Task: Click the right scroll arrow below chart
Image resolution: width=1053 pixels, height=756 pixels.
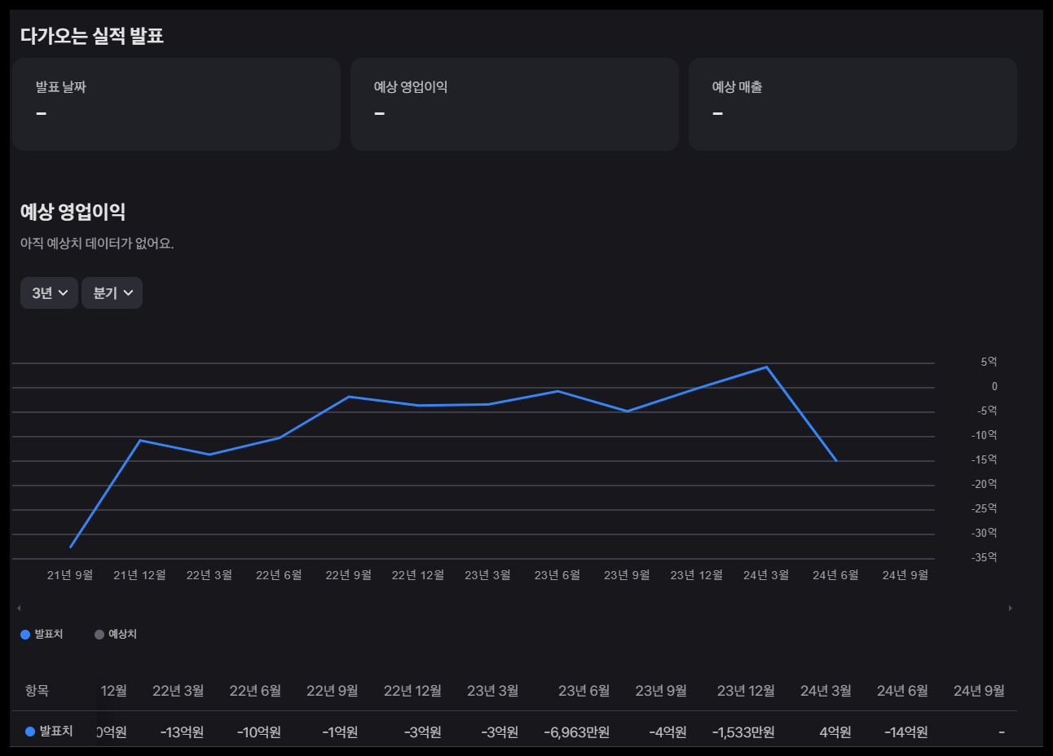Action: [1011, 608]
